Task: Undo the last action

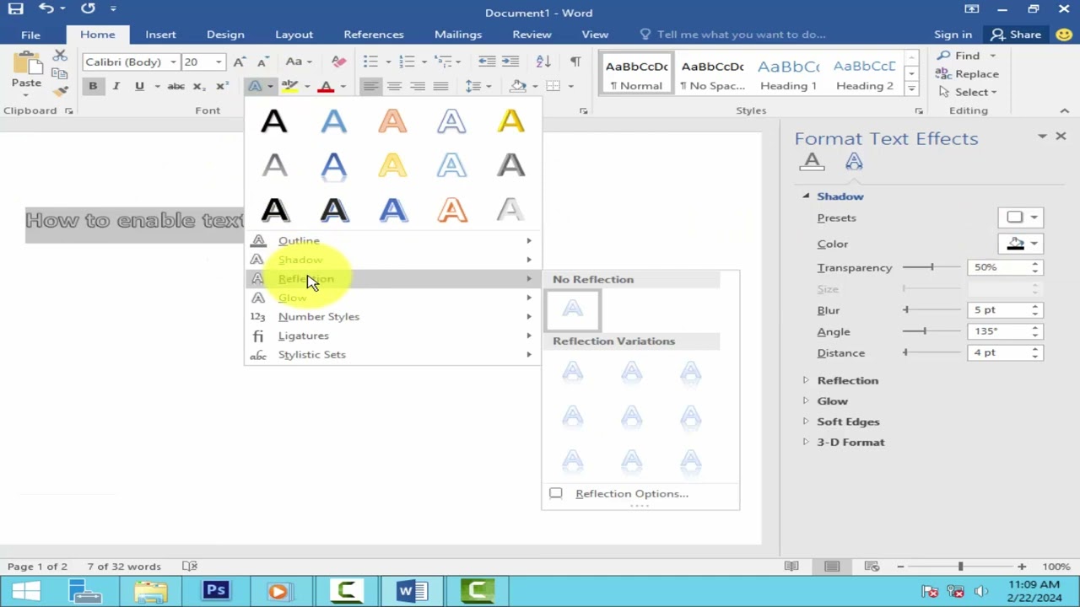Action: [46, 8]
